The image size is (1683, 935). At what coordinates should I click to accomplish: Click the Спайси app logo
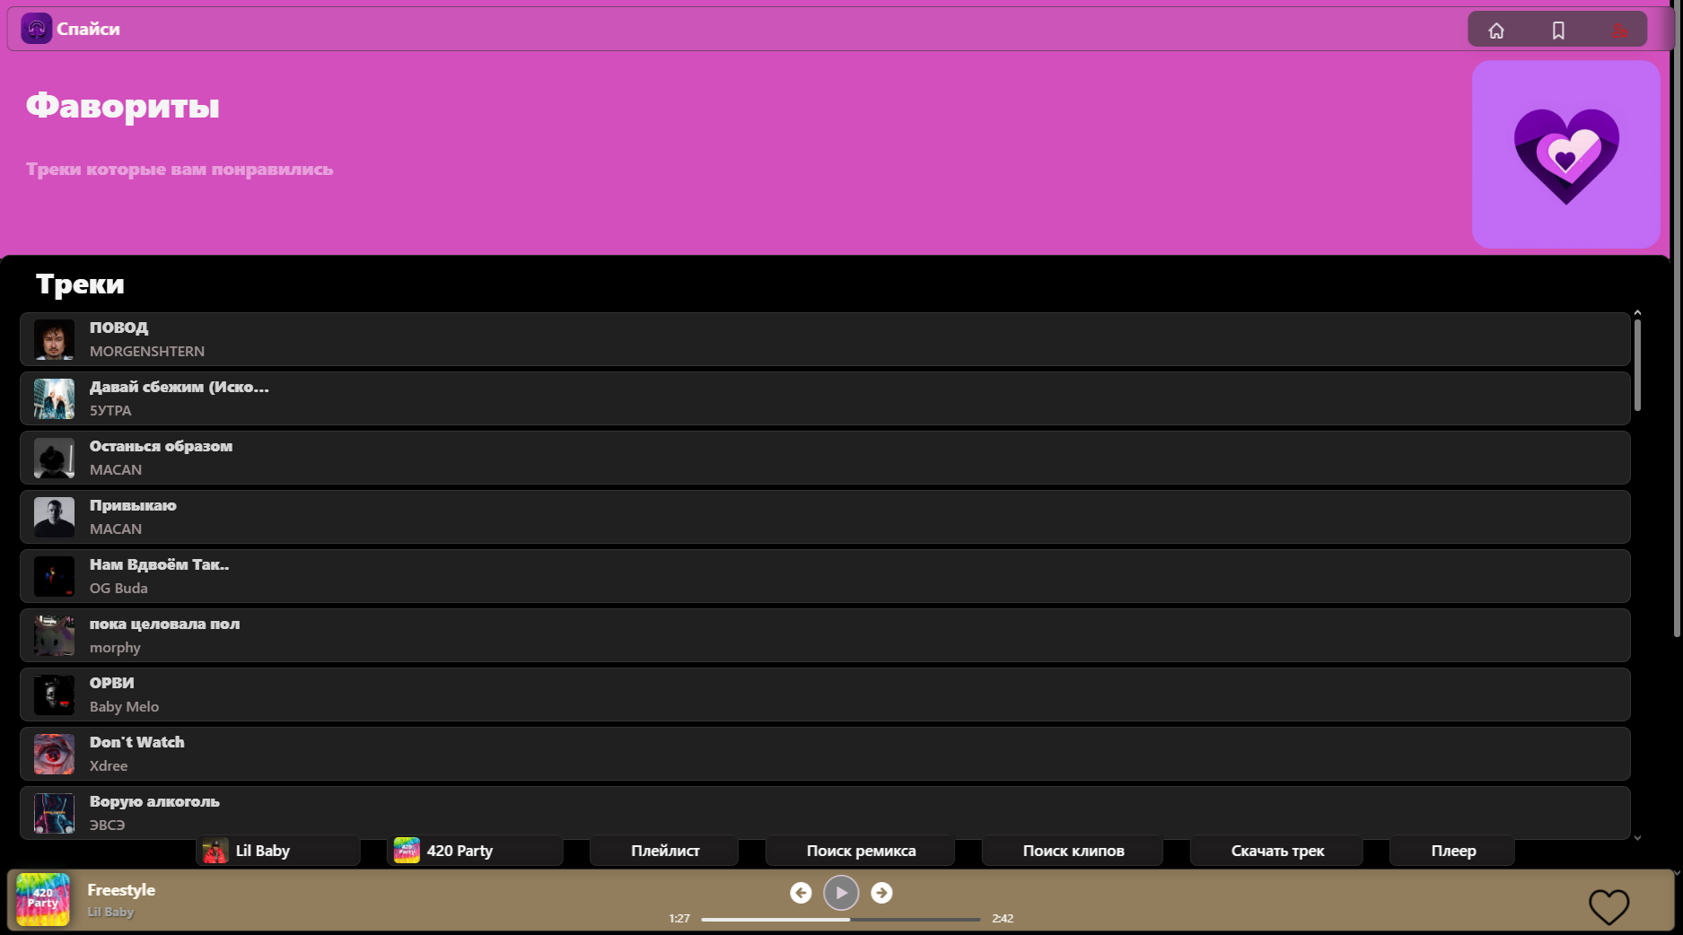37,29
